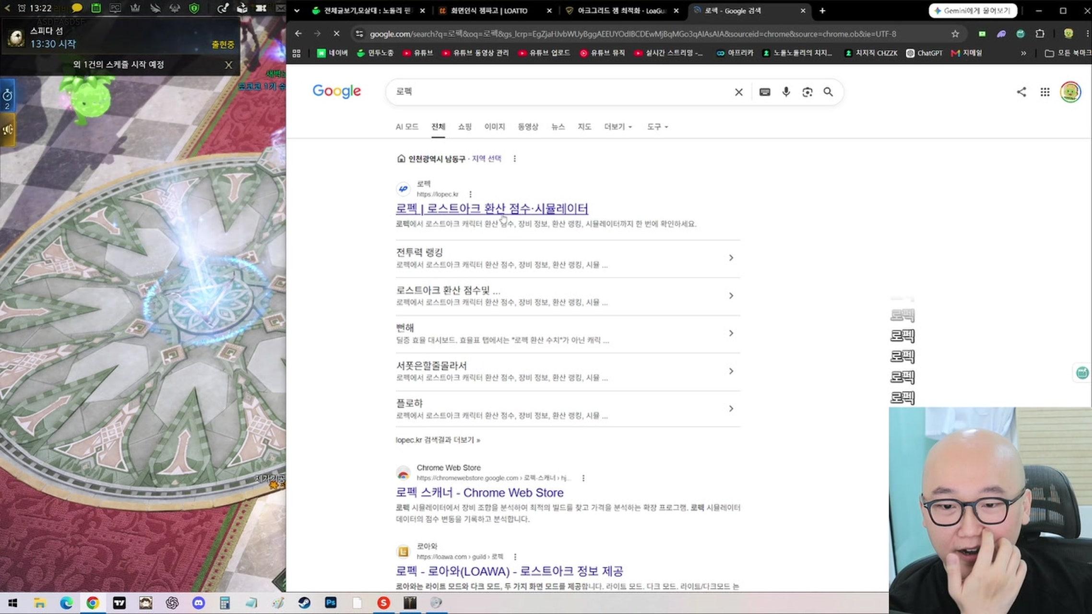The height and width of the screenshot is (614, 1092).
Task: Click the stopwatch icon on game left edge
Action: coord(7,96)
